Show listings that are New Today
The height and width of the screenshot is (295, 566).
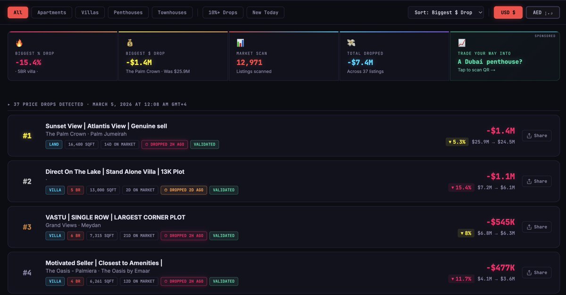266,13
